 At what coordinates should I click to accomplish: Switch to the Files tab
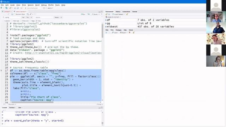pyautogui.click(x=107, y=30)
